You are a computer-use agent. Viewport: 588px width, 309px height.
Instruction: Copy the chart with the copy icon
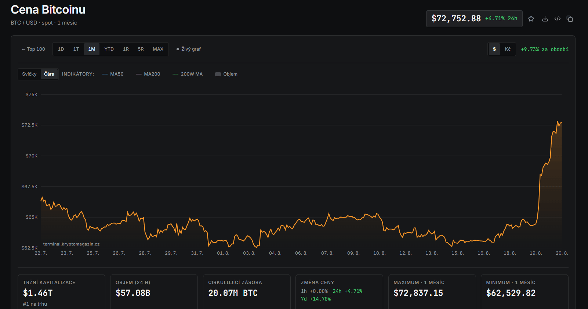[x=570, y=19]
